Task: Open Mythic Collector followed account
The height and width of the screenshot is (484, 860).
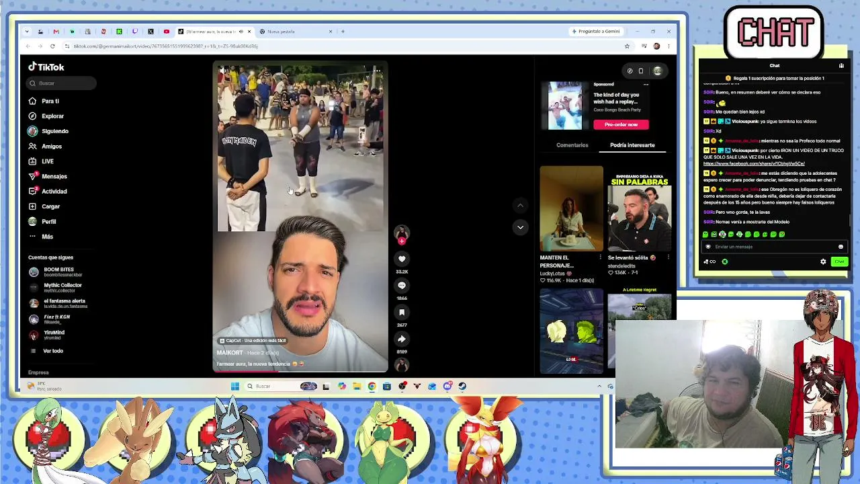Action: click(56, 288)
